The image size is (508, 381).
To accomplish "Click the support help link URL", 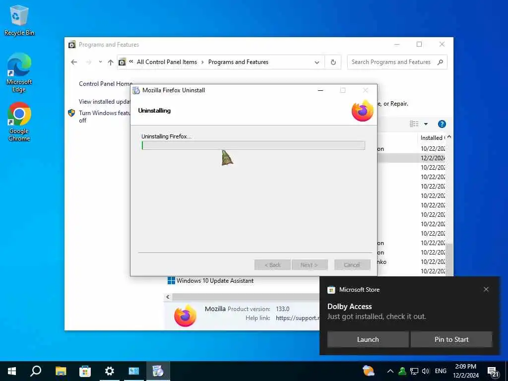I will (x=298, y=318).
